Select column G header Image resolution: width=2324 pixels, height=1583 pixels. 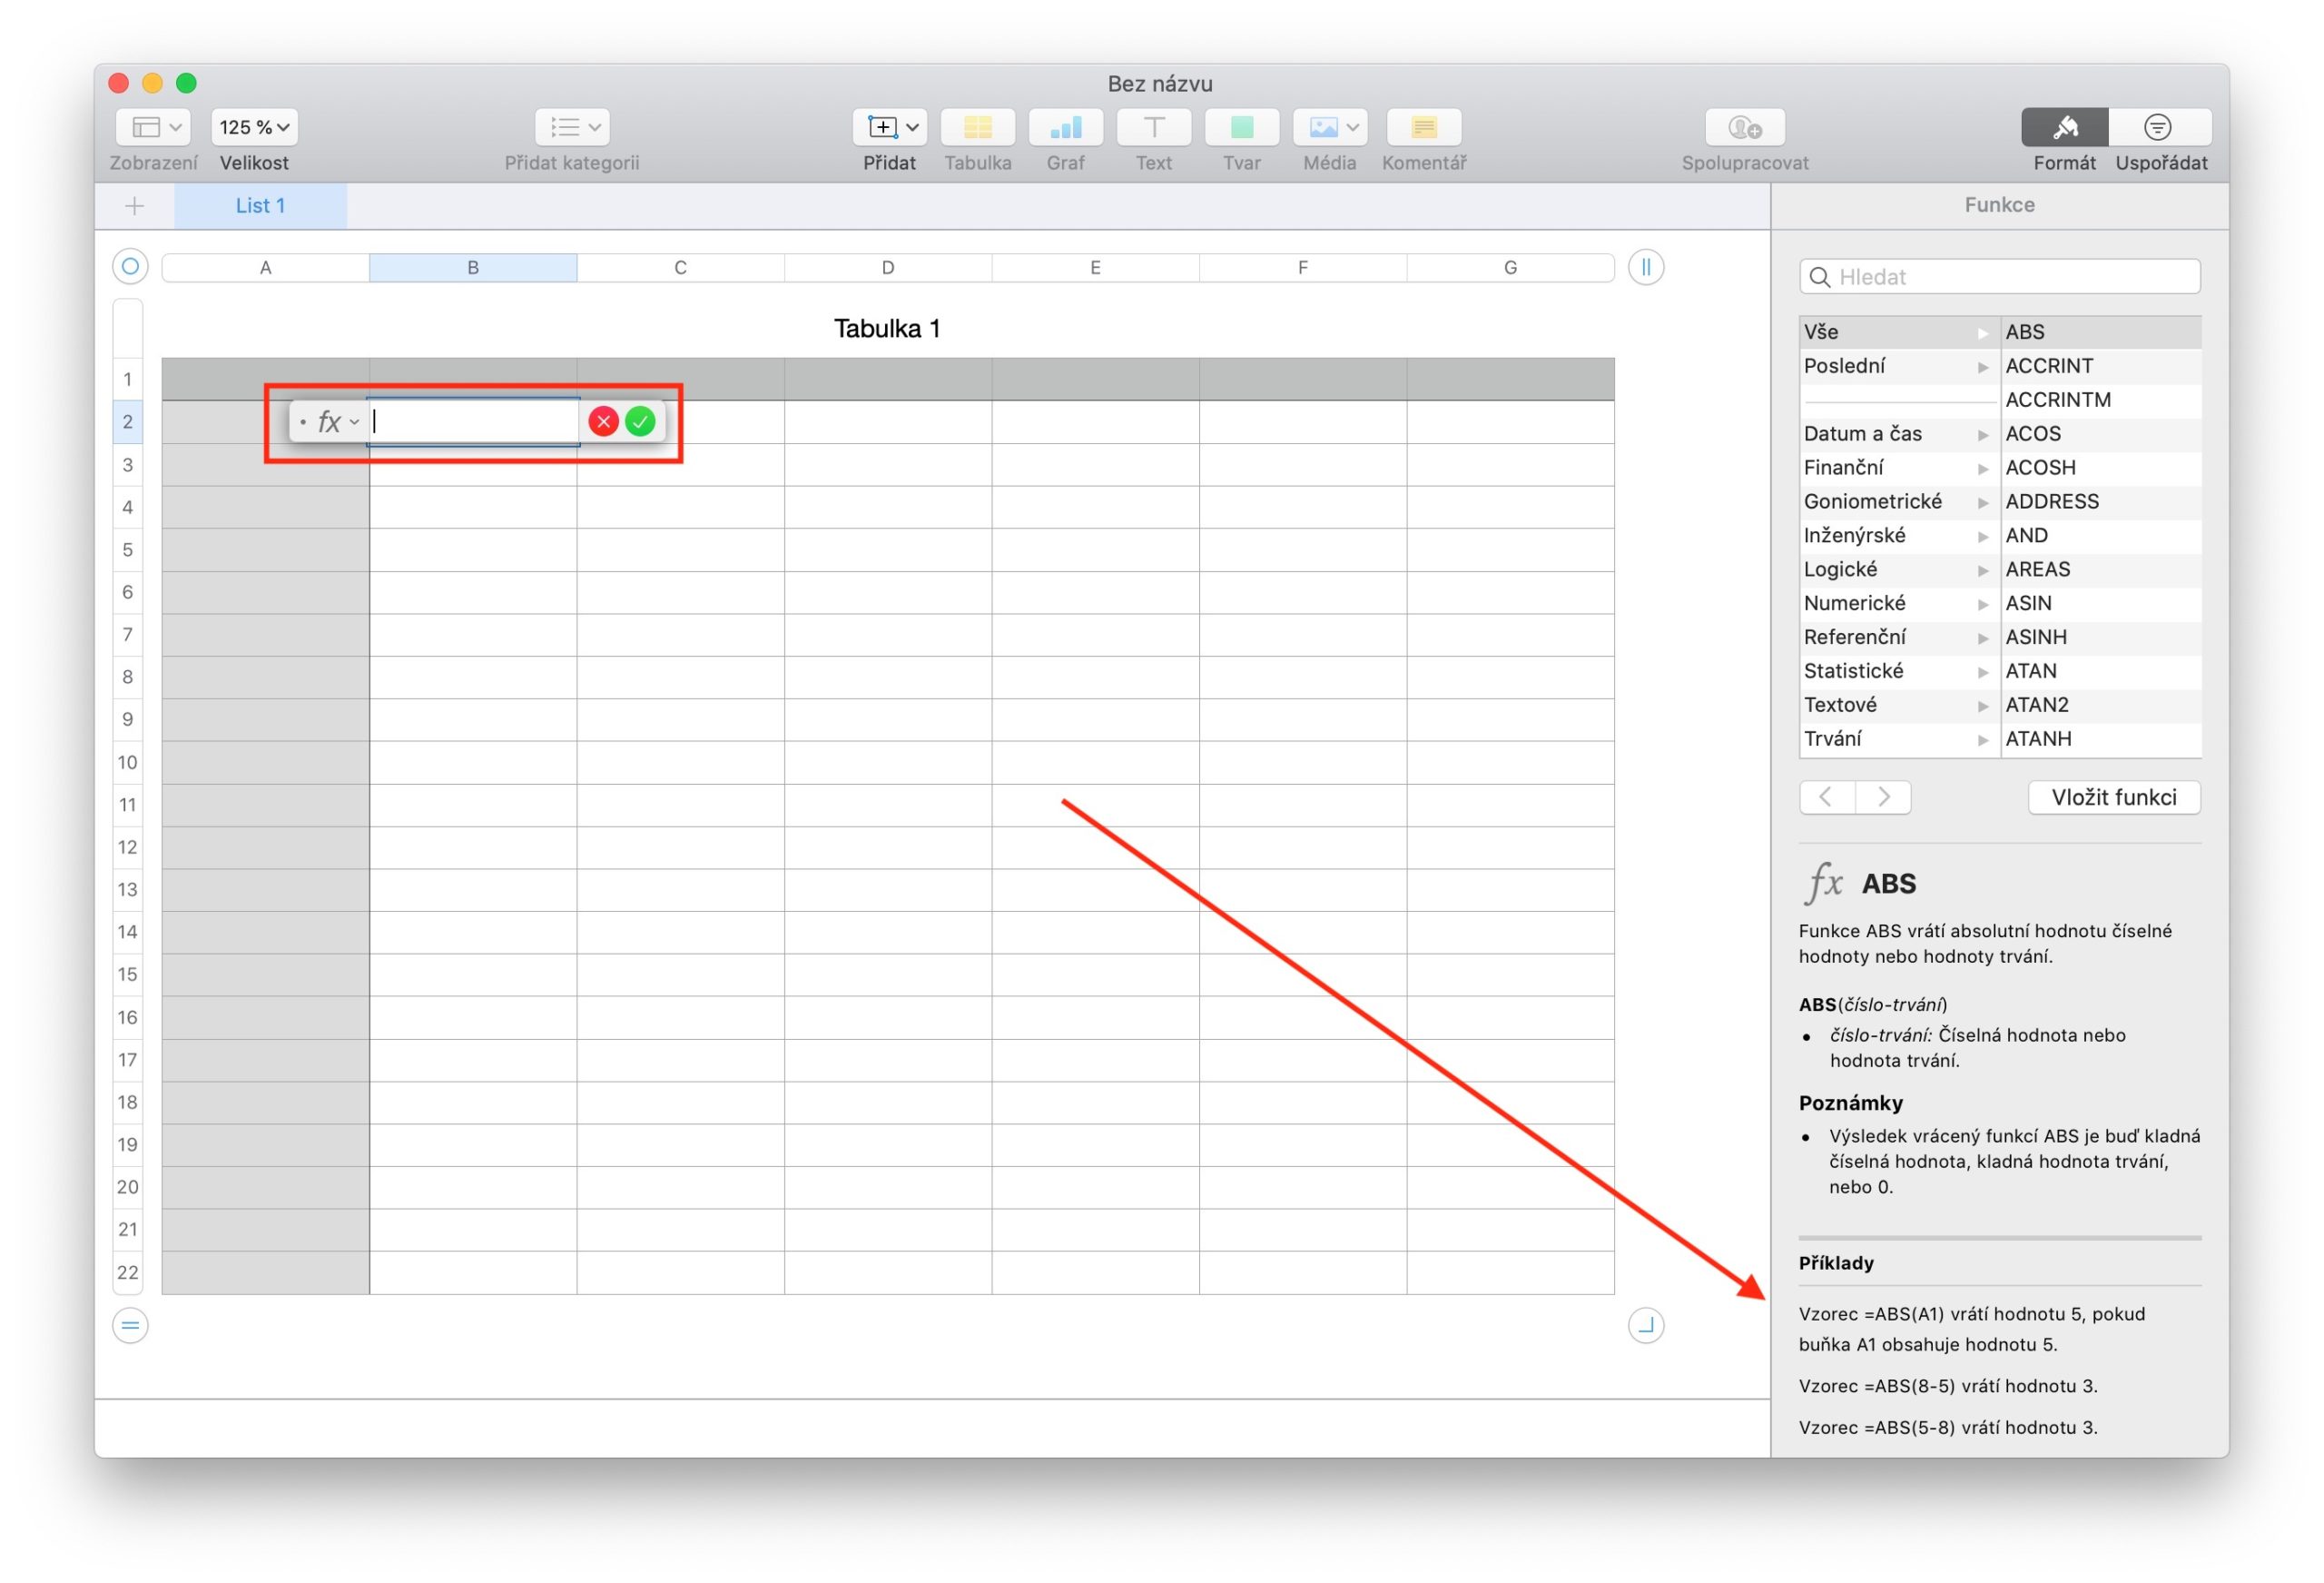[1510, 267]
